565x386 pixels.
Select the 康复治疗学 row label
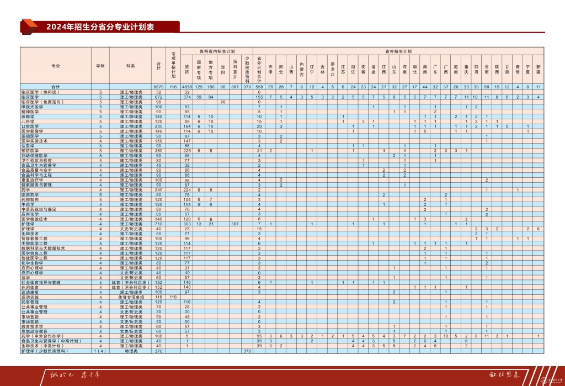32,180
